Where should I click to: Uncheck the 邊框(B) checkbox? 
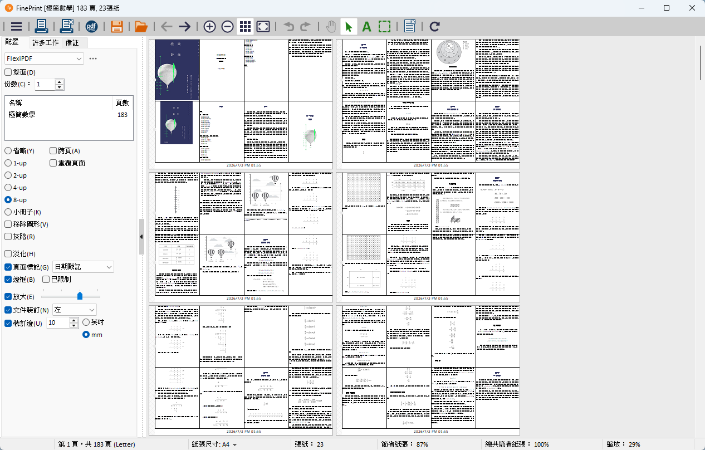[8, 280]
